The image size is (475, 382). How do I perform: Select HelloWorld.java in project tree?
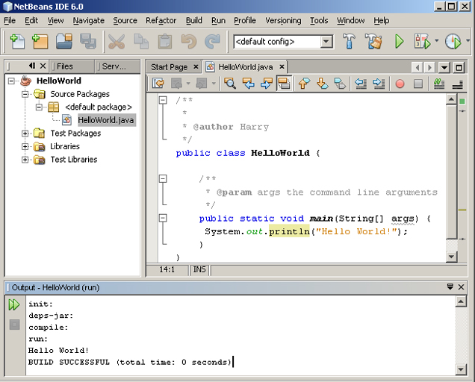106,120
